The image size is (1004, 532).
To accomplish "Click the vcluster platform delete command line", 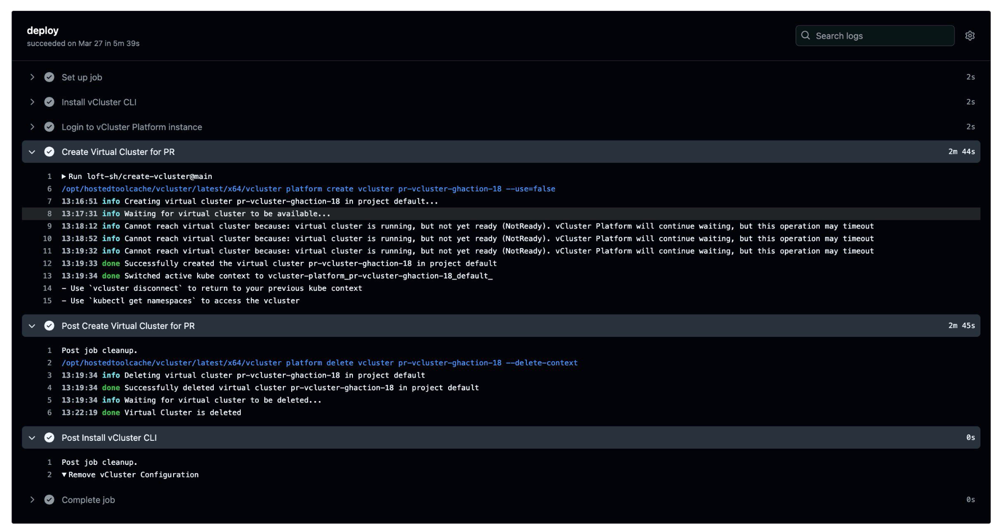I will [320, 363].
